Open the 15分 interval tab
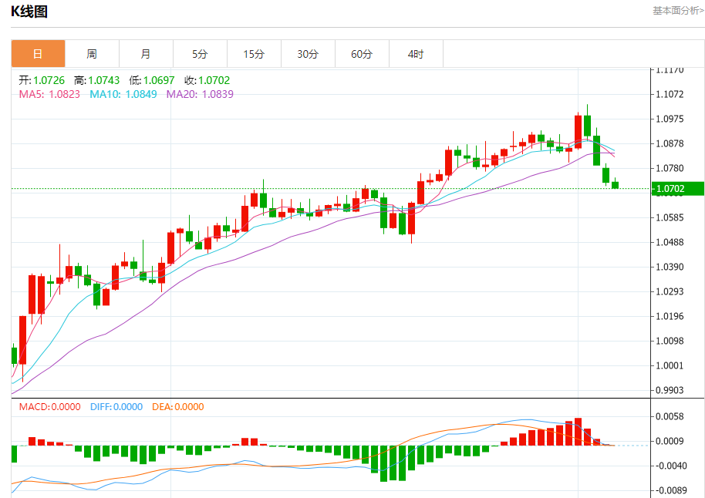705x498 pixels. click(x=254, y=54)
